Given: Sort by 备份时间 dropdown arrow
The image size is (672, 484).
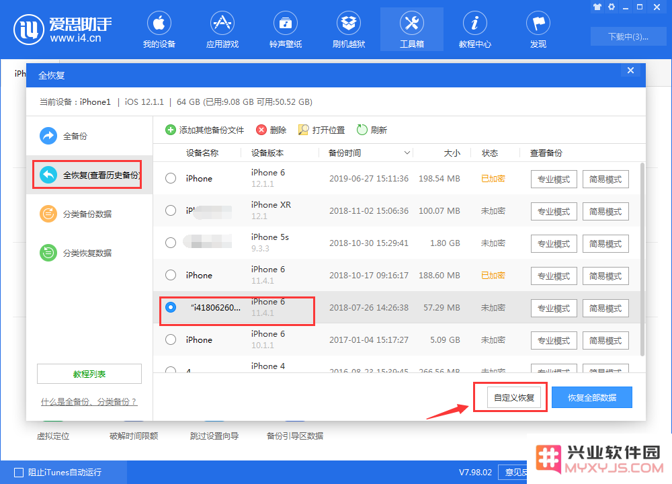Looking at the screenshot, I should [407, 153].
